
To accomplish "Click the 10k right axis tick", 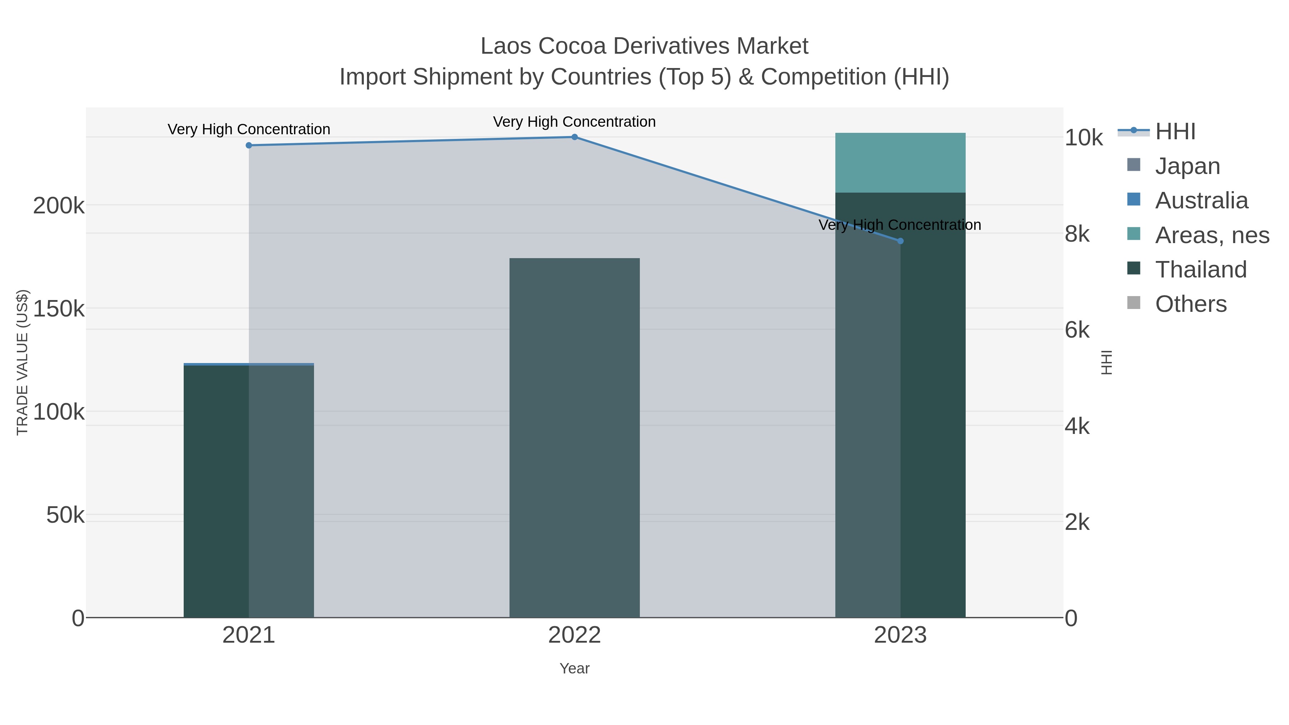I will tap(1084, 137).
